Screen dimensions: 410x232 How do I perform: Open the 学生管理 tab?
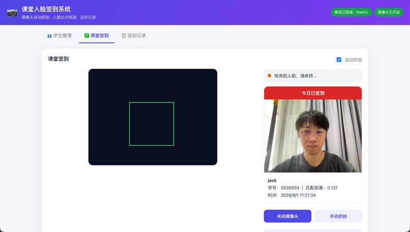click(x=60, y=36)
